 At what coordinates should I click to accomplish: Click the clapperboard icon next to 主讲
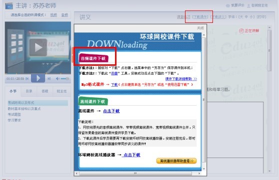[9, 6]
